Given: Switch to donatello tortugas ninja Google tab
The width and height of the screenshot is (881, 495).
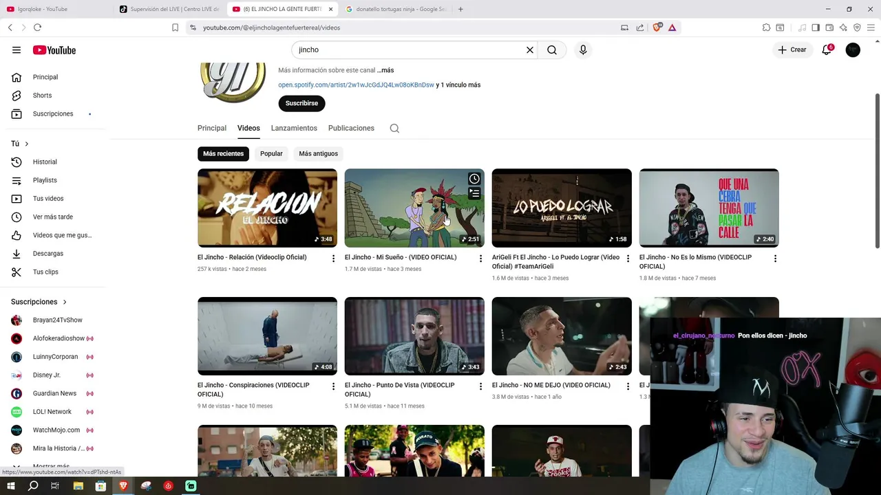Looking at the screenshot, I should (x=396, y=9).
